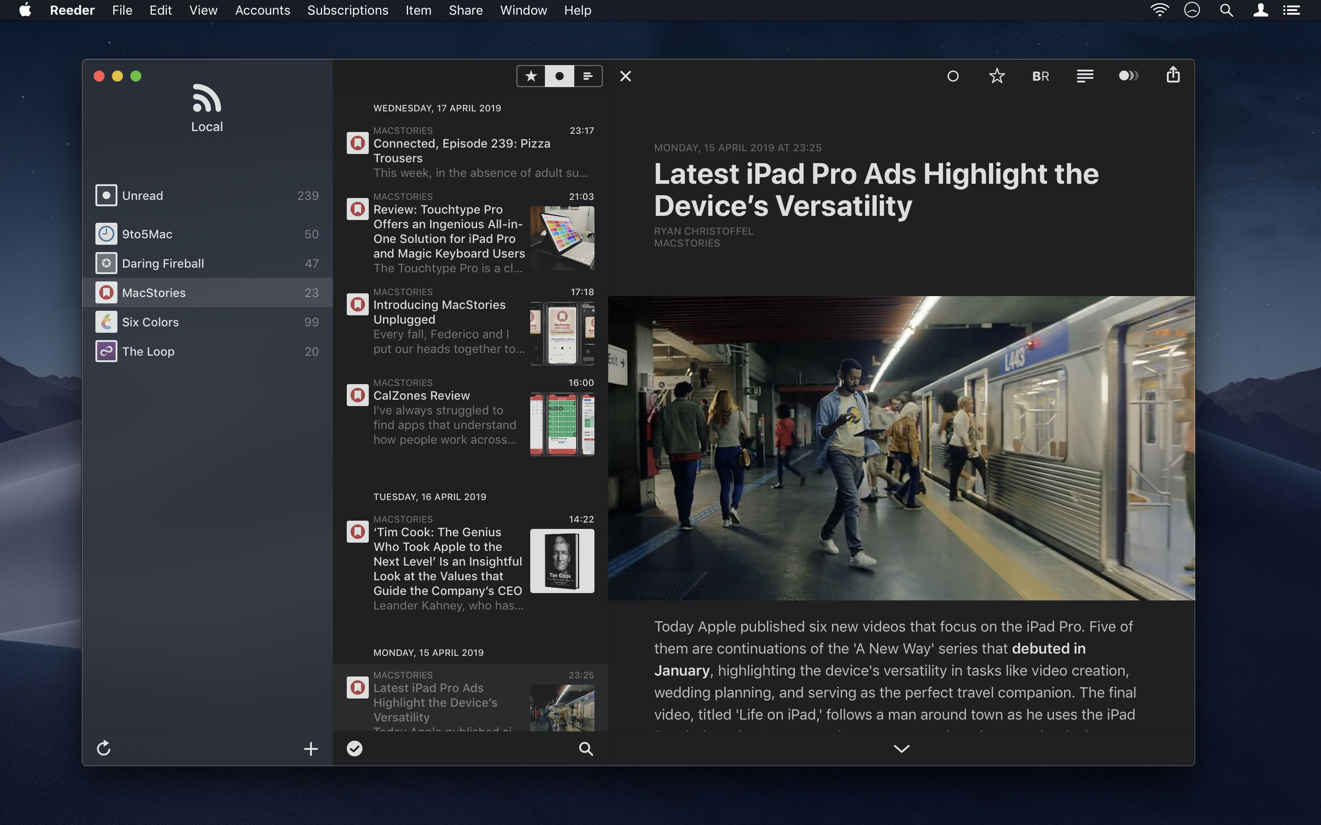Toggle the 'BR' bionic reading mode
1321x825 pixels.
point(1040,75)
